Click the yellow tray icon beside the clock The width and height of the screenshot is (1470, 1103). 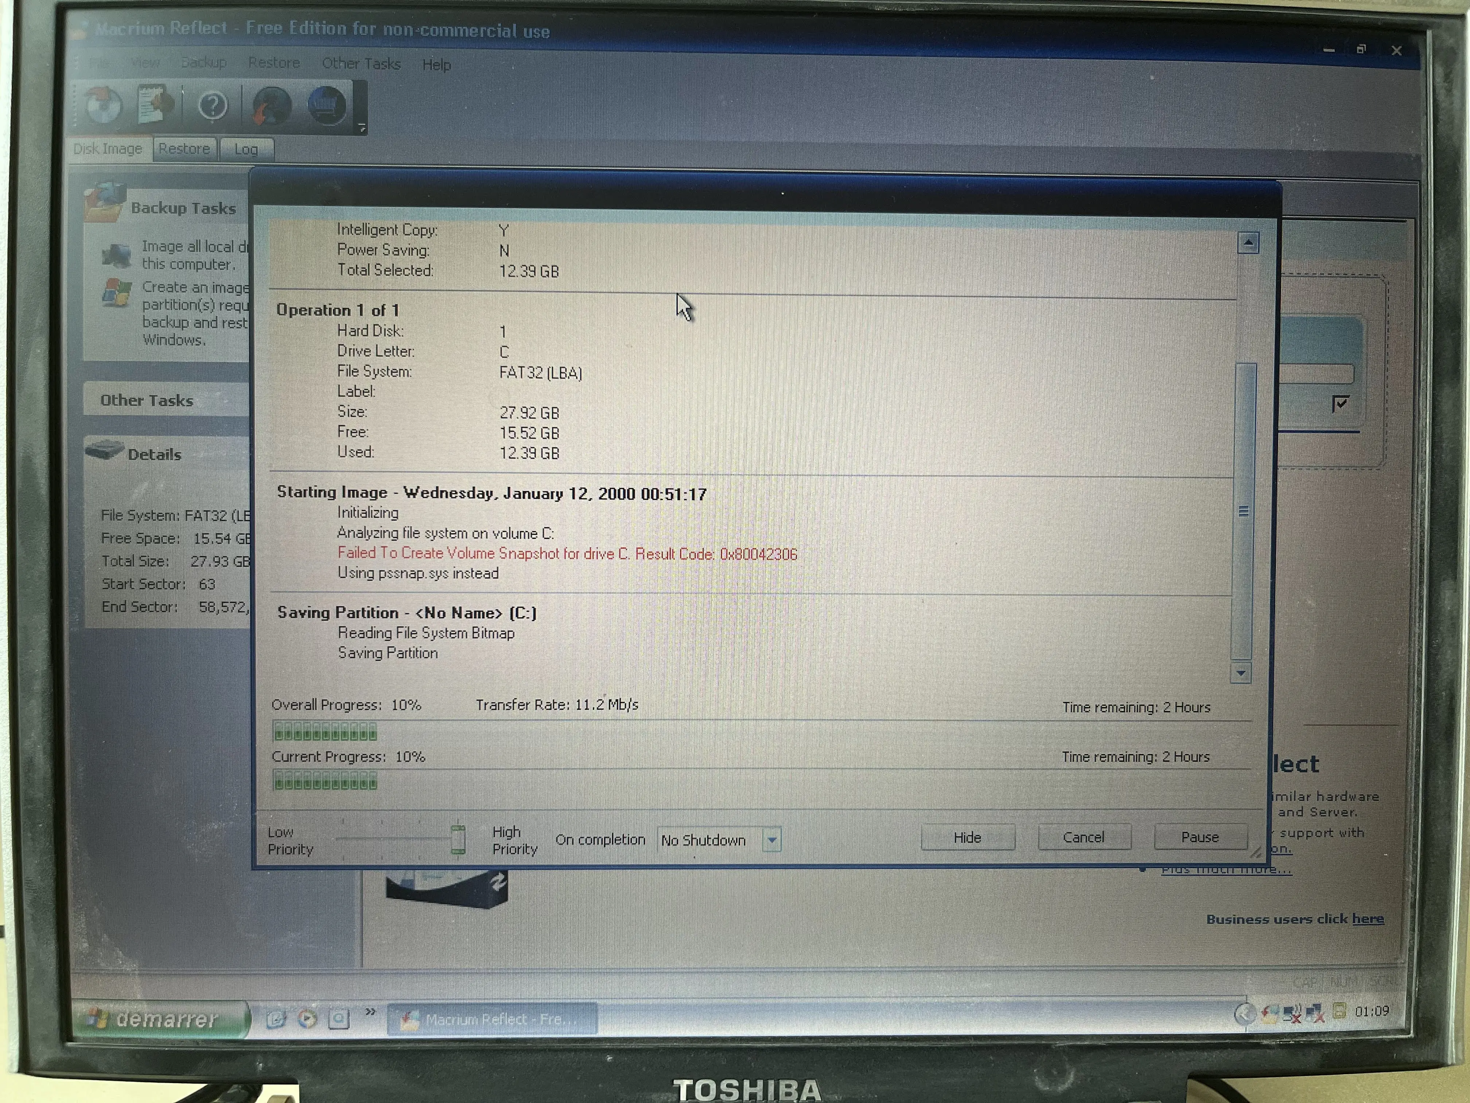click(1339, 1011)
